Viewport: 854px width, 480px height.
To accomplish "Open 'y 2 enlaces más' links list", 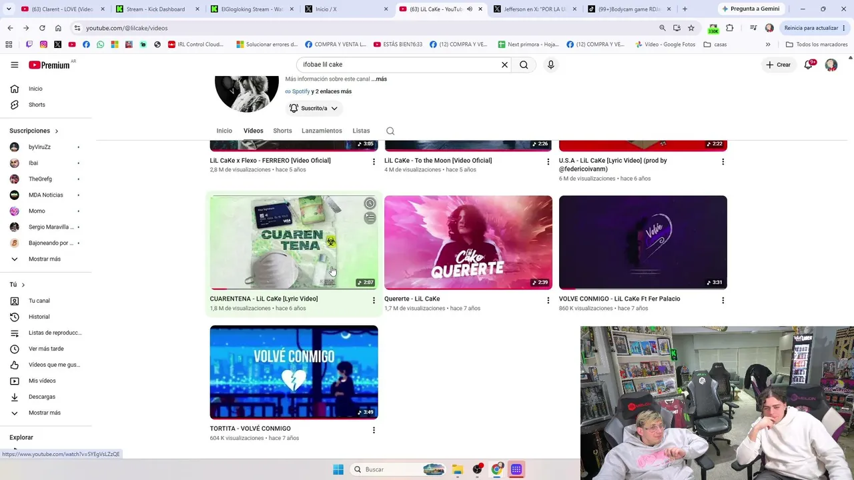I will click(x=332, y=91).
